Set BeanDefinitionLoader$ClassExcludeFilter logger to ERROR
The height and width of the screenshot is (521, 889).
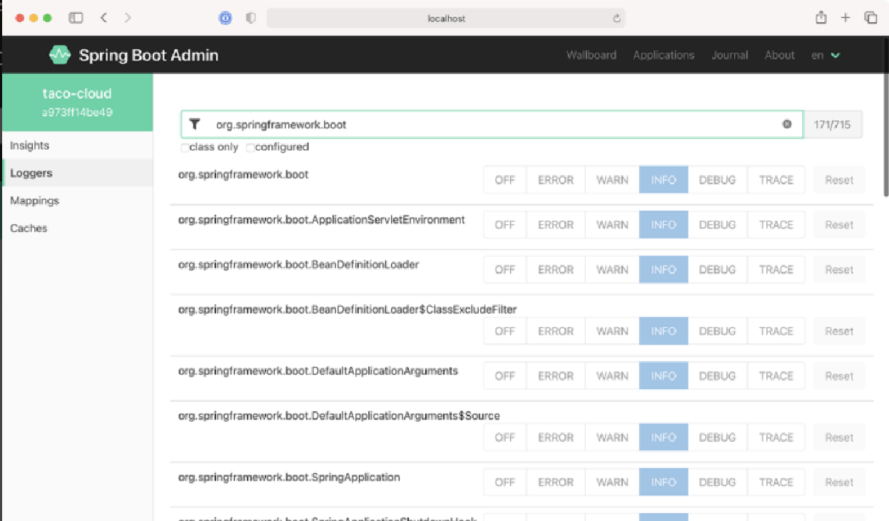[x=556, y=331]
